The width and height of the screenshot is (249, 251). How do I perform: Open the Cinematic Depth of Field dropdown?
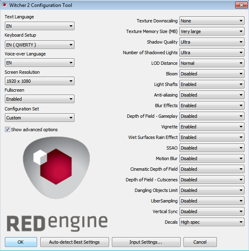click(x=212, y=169)
